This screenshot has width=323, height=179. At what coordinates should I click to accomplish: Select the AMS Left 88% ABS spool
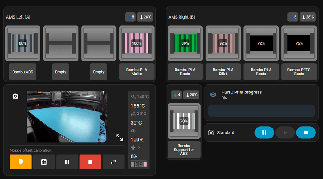[23, 43]
